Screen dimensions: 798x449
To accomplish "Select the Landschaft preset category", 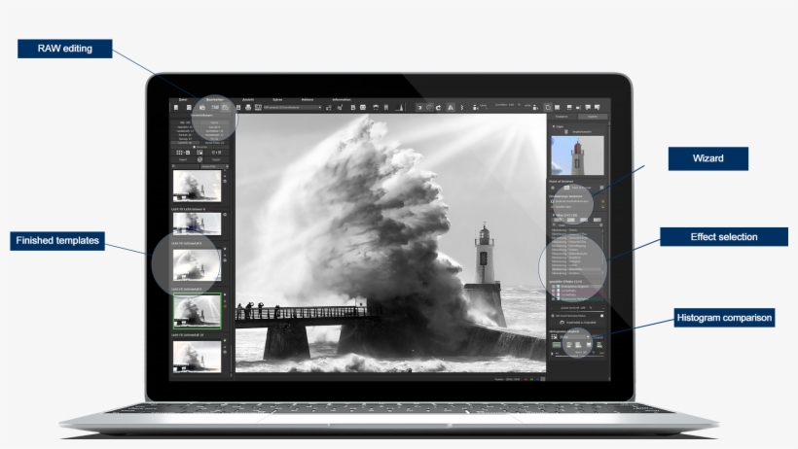I will pyautogui.click(x=185, y=130).
